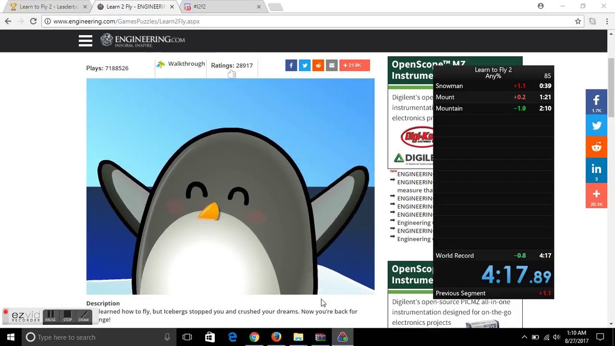Open Google Chrome from the taskbar
This screenshot has width=615, height=346.
[254, 337]
